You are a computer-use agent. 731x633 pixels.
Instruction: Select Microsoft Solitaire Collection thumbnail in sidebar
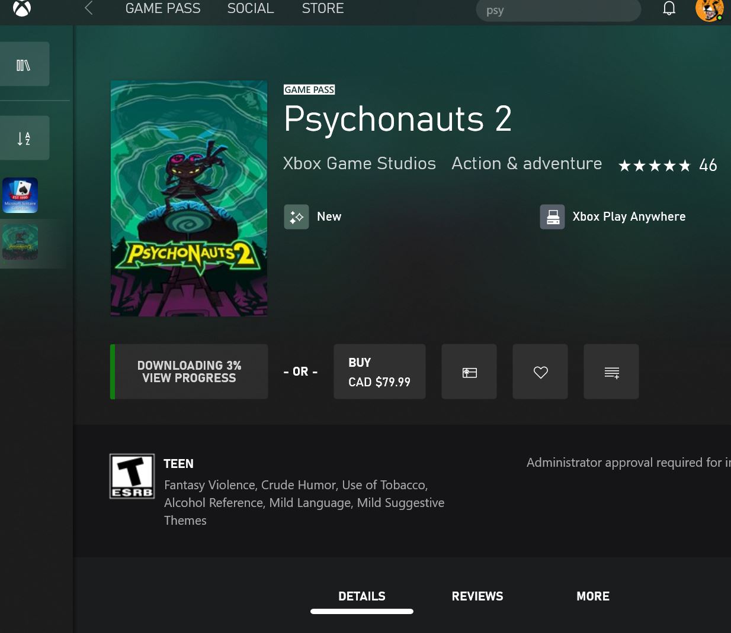(20, 195)
